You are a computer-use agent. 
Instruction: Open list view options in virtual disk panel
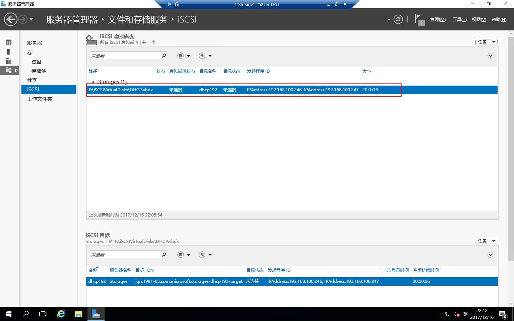(x=184, y=56)
